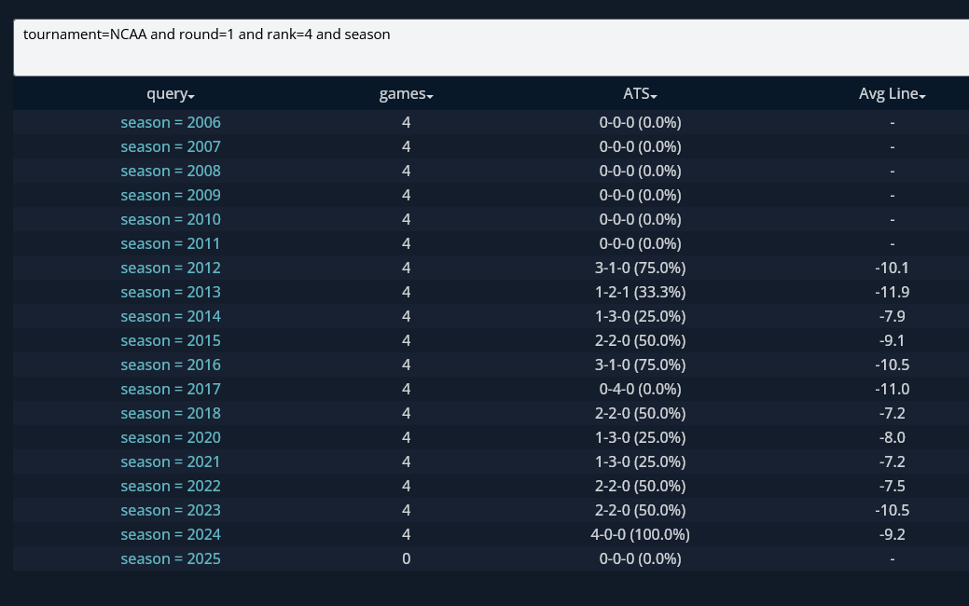The image size is (969, 606).
Task: Open the season = 2025 link
Action: pos(171,558)
